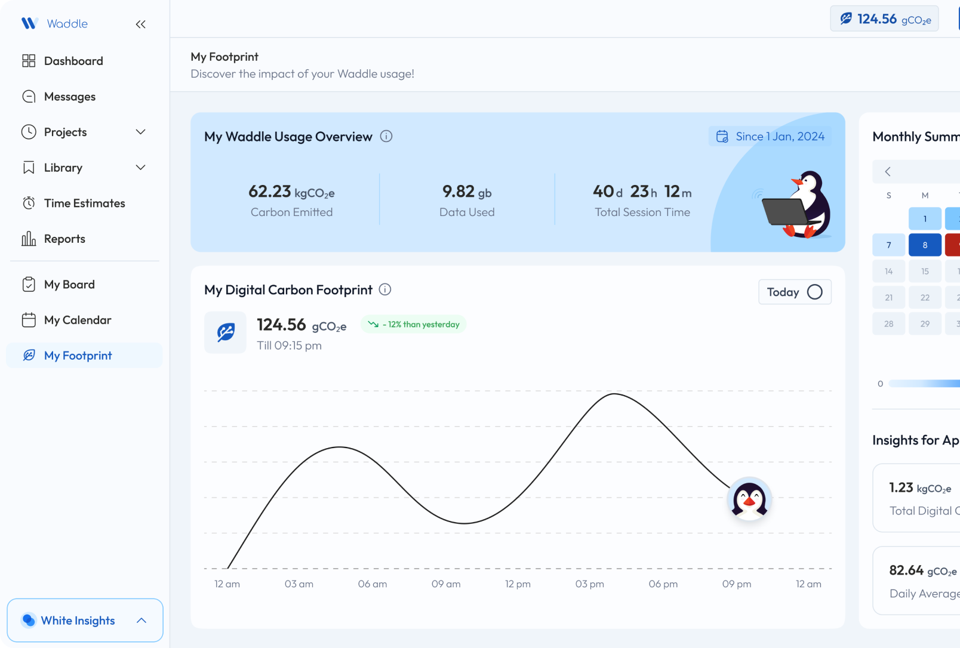The image size is (960, 648).
Task: Go to previous month in calendar
Action: pyautogui.click(x=888, y=172)
